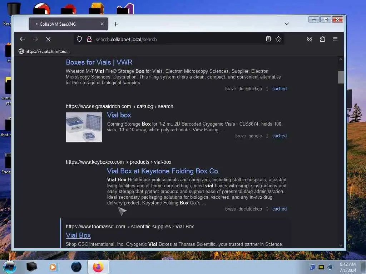366x274 pixels.
Task: Click the scrollbar up arrow
Action: pyautogui.click(x=341, y=59)
